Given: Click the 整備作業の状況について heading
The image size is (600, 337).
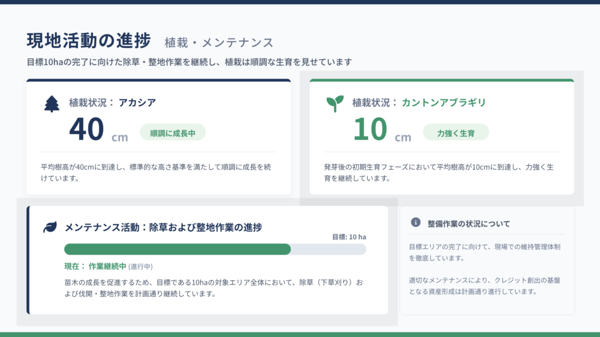Looking at the screenshot, I should [x=469, y=223].
